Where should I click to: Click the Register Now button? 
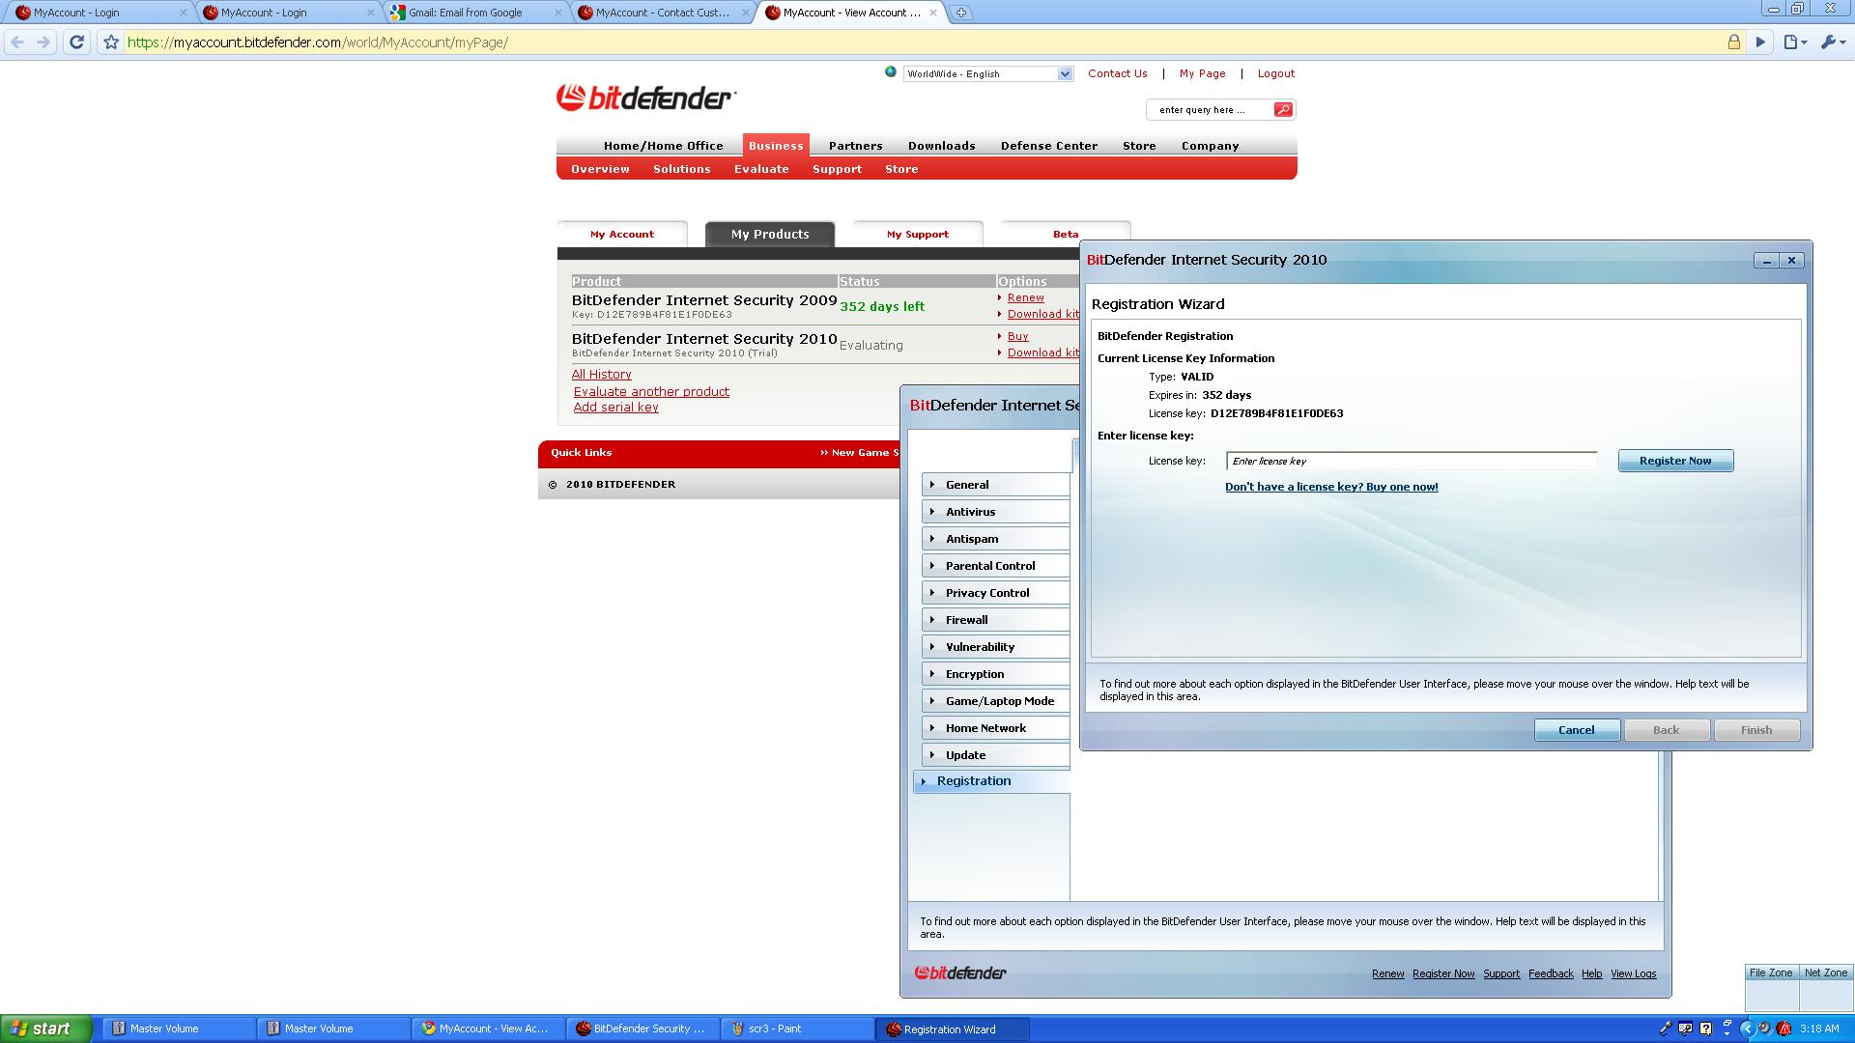pyautogui.click(x=1674, y=461)
